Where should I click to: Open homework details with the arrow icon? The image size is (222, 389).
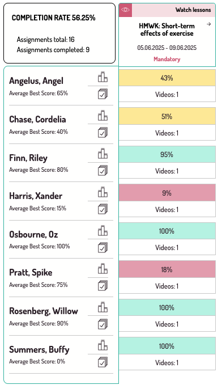[209, 24]
